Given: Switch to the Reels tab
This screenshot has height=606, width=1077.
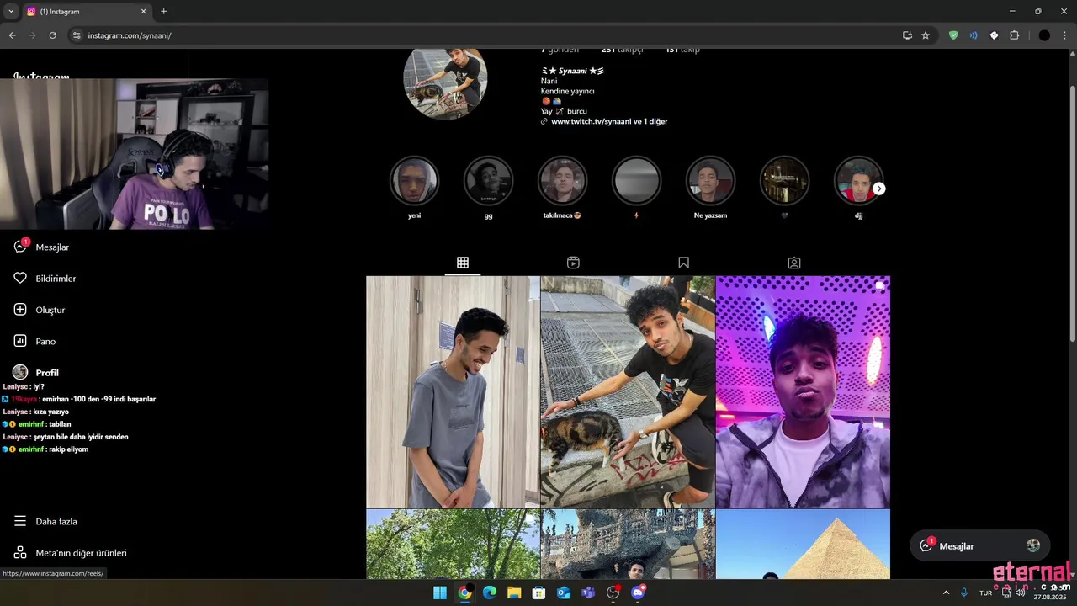Looking at the screenshot, I should click(573, 263).
